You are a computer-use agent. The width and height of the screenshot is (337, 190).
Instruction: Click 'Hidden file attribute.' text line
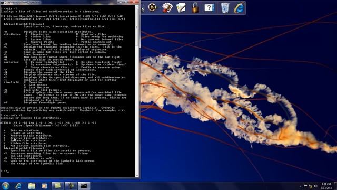pyautogui.click(x=29, y=143)
